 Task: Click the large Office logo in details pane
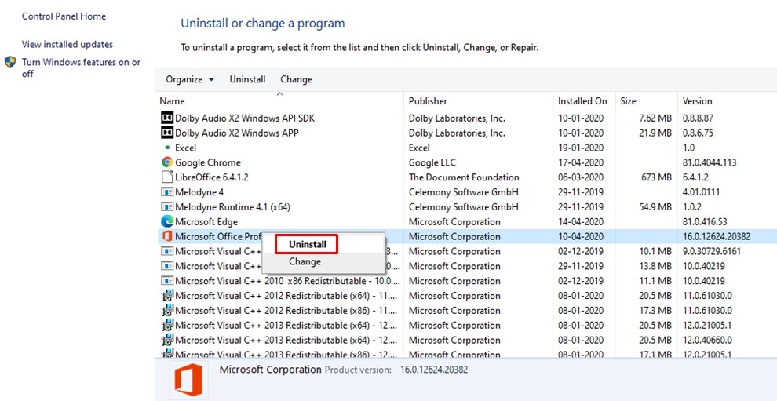click(188, 379)
